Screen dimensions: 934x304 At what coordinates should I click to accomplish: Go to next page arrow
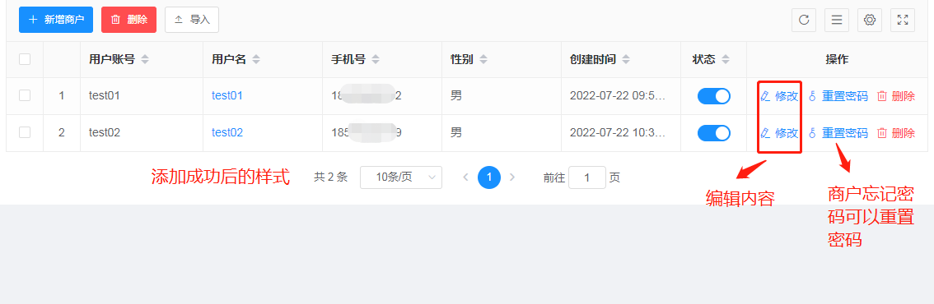pos(512,177)
